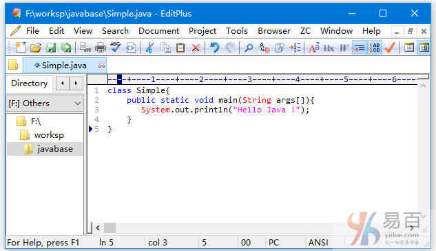Click 'PC' file format in the status bar

[x=274, y=243]
